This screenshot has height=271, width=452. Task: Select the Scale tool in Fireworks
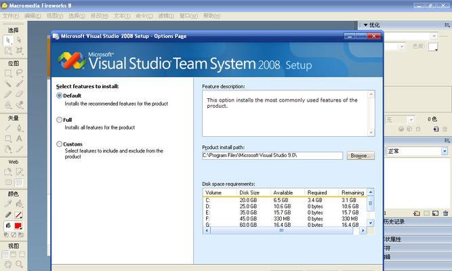(8, 51)
